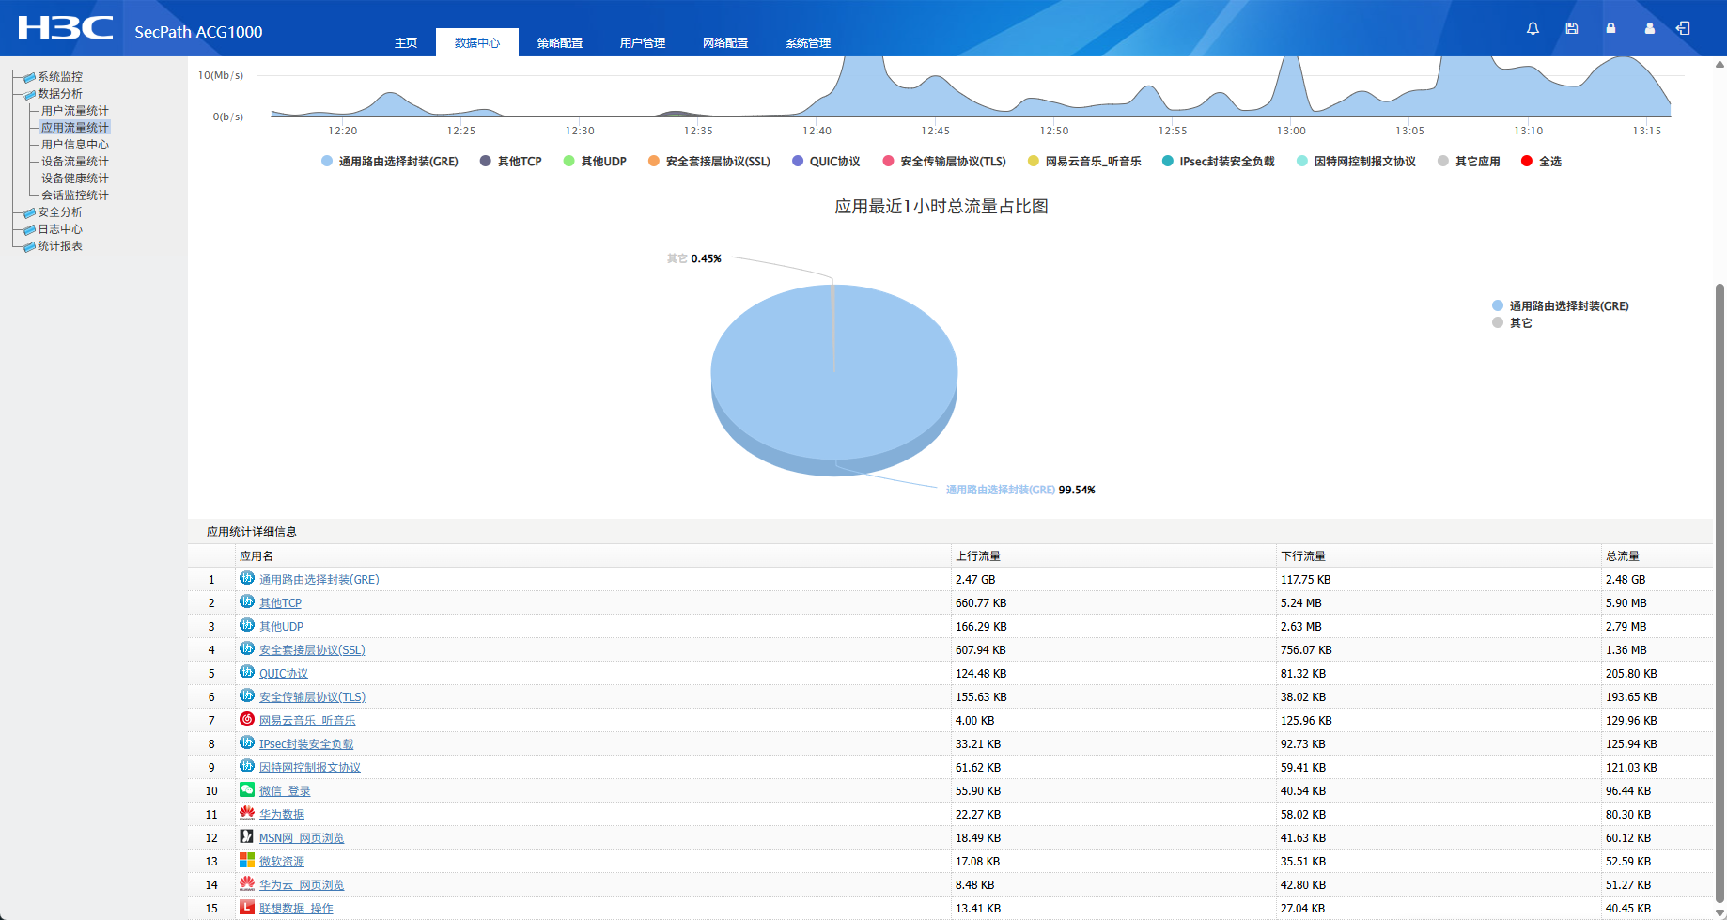1727x920 pixels.
Task: Toggle the IPsec封装安全负载 legend entry
Action: point(1218,162)
